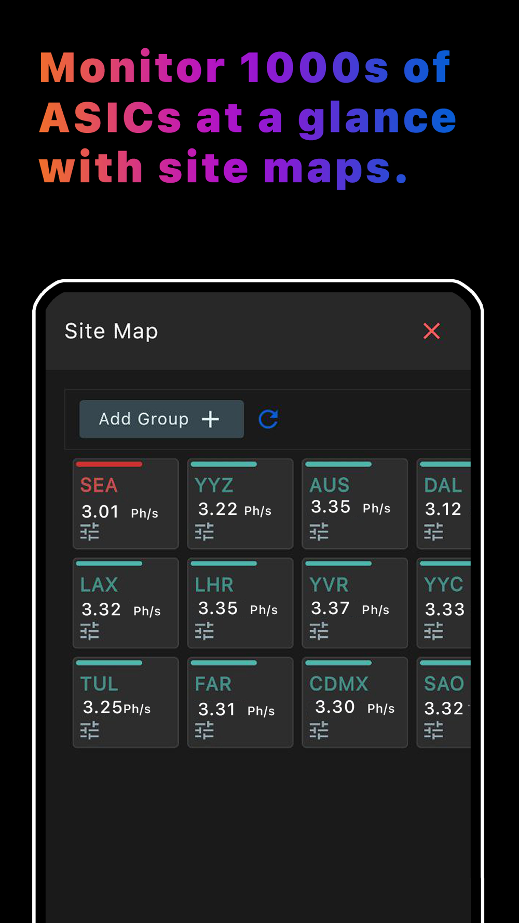Select the SEA group name
The image size is (519, 923).
coord(99,485)
